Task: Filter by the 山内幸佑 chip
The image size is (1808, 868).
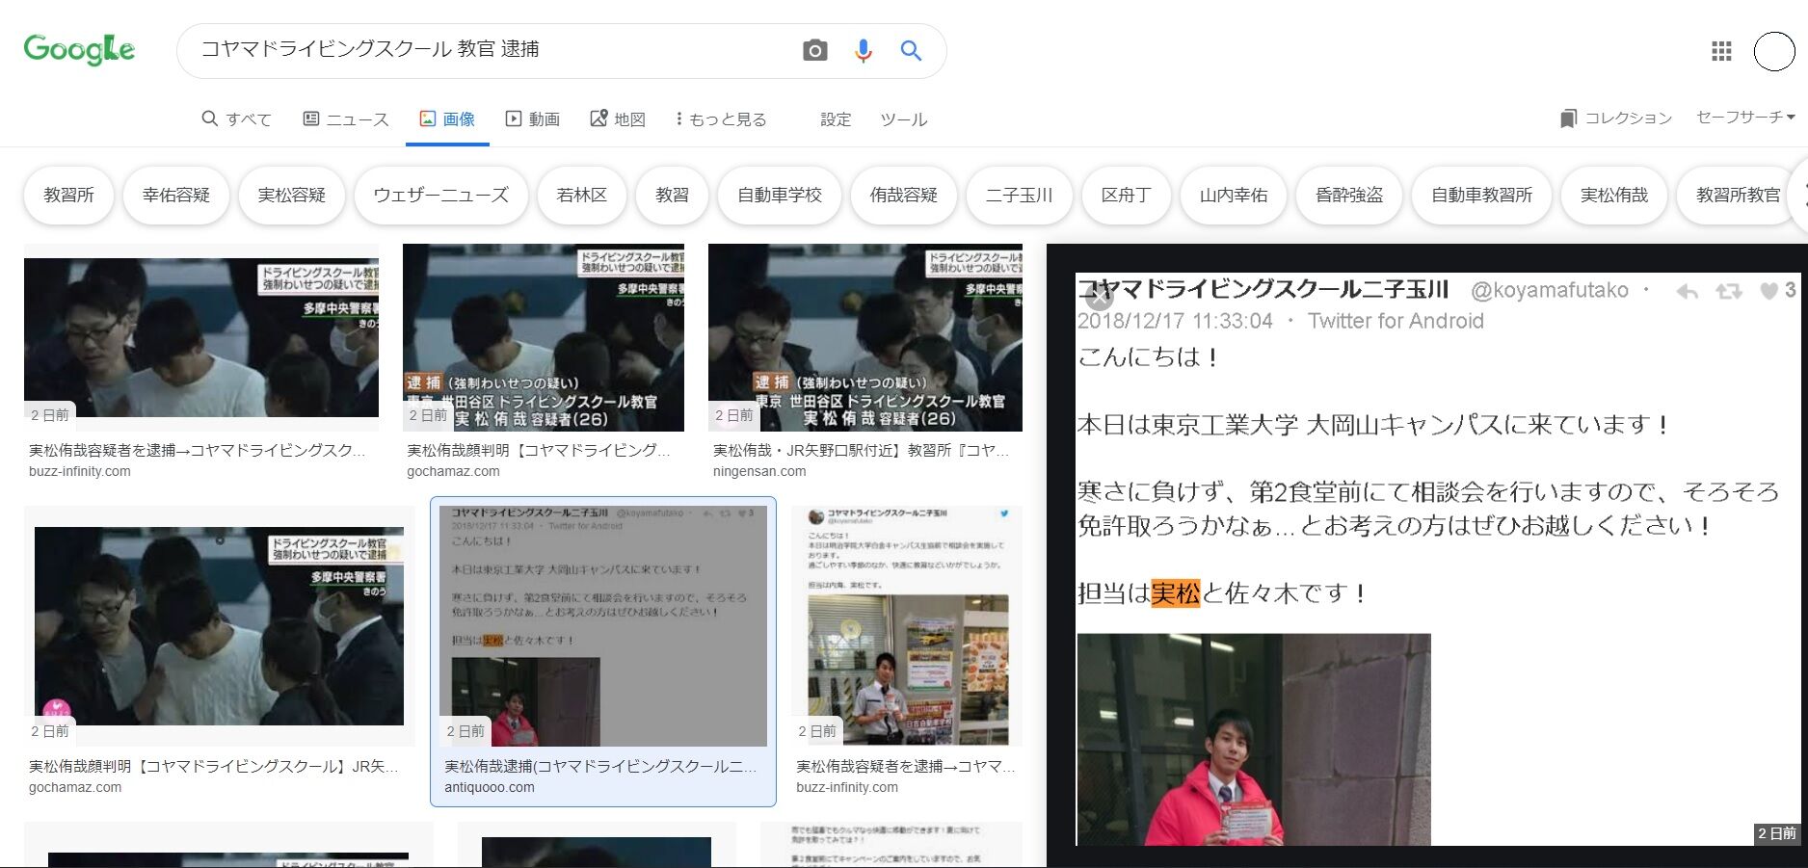Action: 1233,196
